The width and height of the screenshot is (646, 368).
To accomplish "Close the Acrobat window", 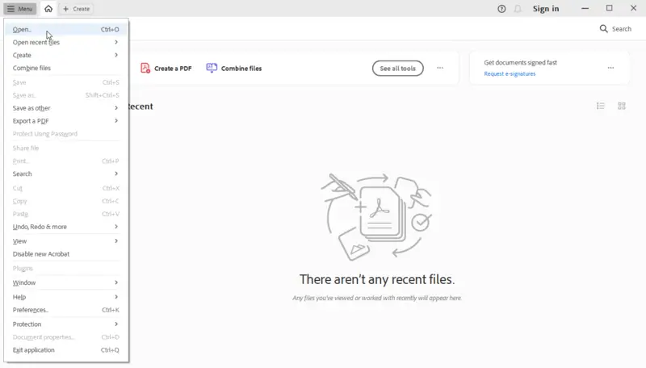I will 633,8.
